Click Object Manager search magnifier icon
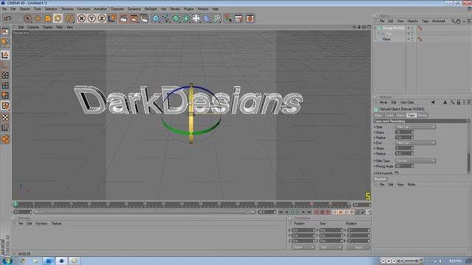Image resolution: width=472 pixels, height=265 pixels. (453, 21)
